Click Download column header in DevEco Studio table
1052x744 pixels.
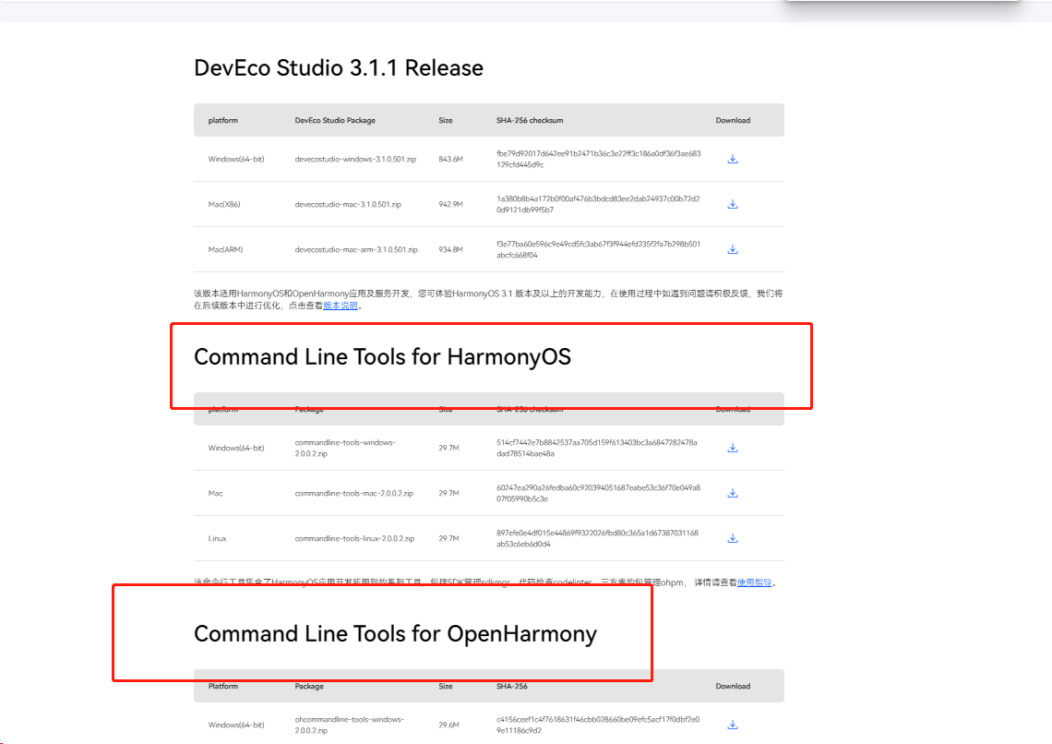click(733, 120)
